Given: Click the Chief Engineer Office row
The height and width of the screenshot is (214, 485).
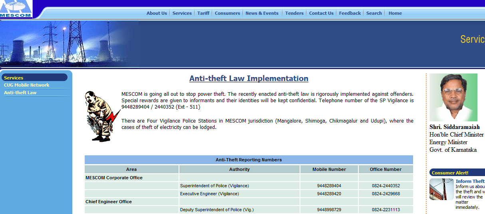Looking at the screenshot, I should pyautogui.click(x=249, y=202).
